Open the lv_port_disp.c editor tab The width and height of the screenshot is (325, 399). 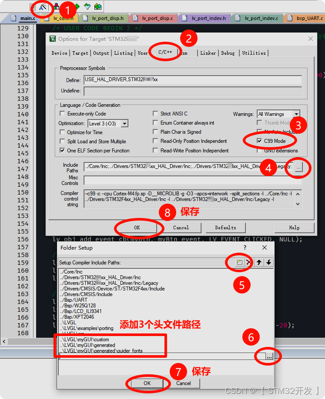point(154,18)
